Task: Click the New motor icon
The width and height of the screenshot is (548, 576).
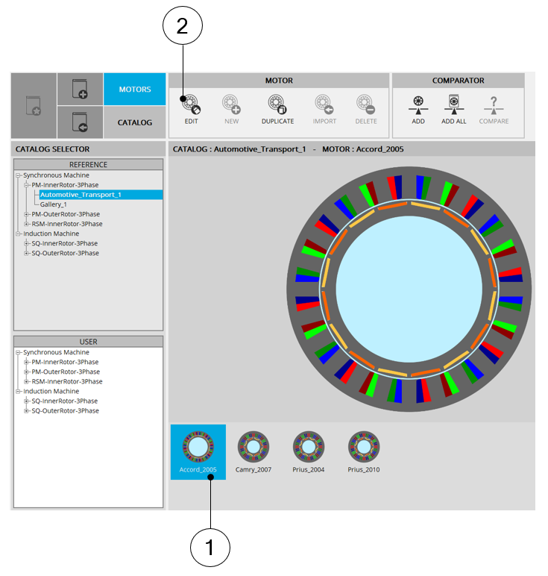Action: coord(231,104)
